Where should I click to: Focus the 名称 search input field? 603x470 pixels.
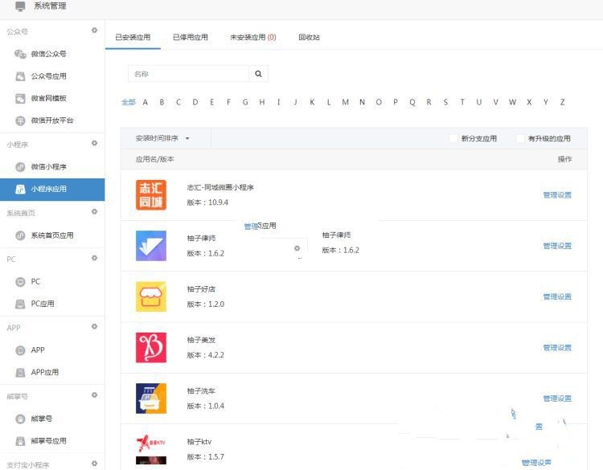[188, 74]
